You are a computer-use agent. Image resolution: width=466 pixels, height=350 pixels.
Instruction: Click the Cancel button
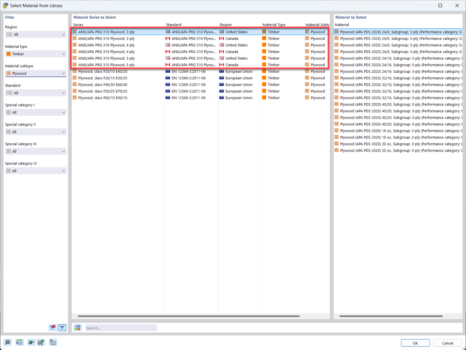pyautogui.click(x=448, y=343)
